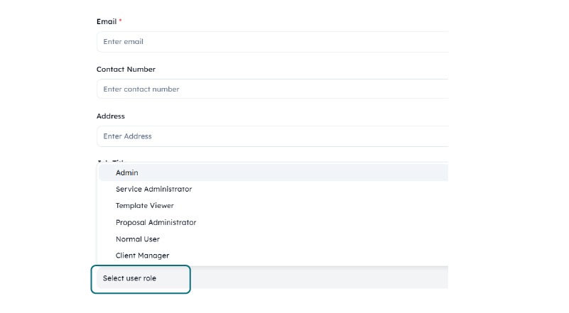569x313 pixels.
Task: Click the partially hidden Job Title label
Action: (x=111, y=162)
